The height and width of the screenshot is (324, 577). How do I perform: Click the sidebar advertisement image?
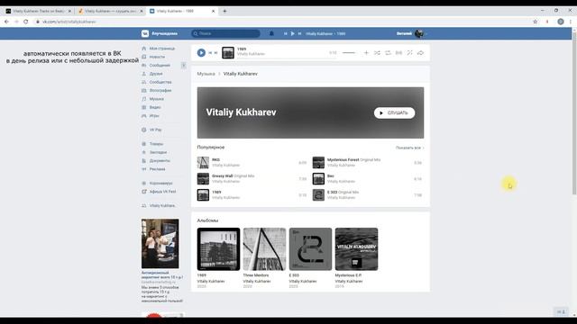160,244
